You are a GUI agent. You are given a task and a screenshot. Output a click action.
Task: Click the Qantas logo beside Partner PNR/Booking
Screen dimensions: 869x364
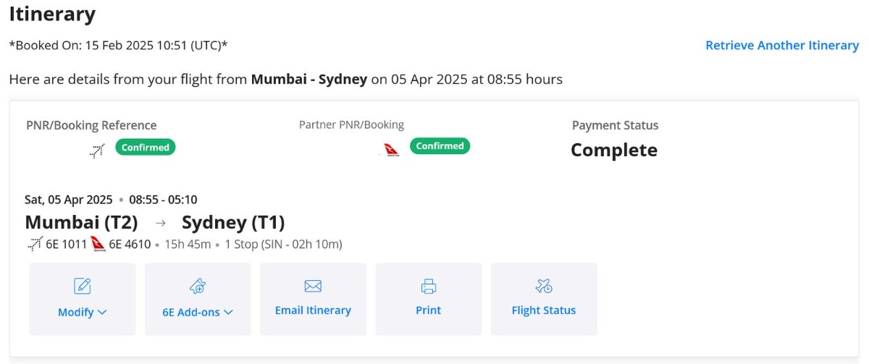pos(390,150)
